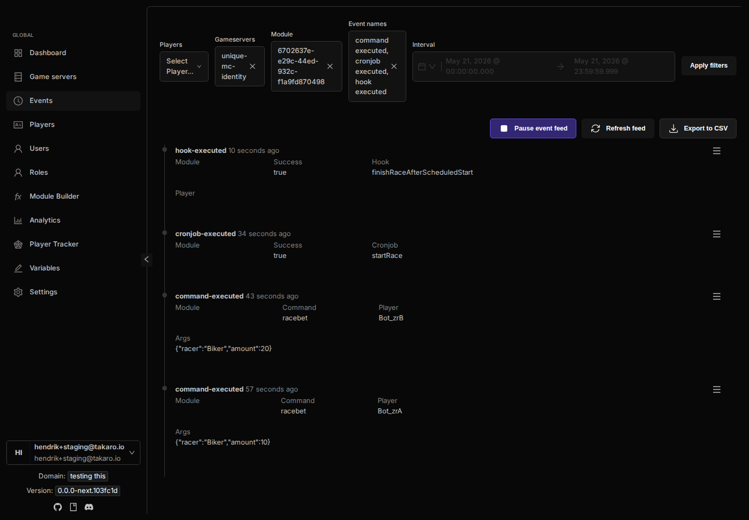Viewport: 749px width, 520px height.
Task: Click the Game servers icon
Action: 18,77
